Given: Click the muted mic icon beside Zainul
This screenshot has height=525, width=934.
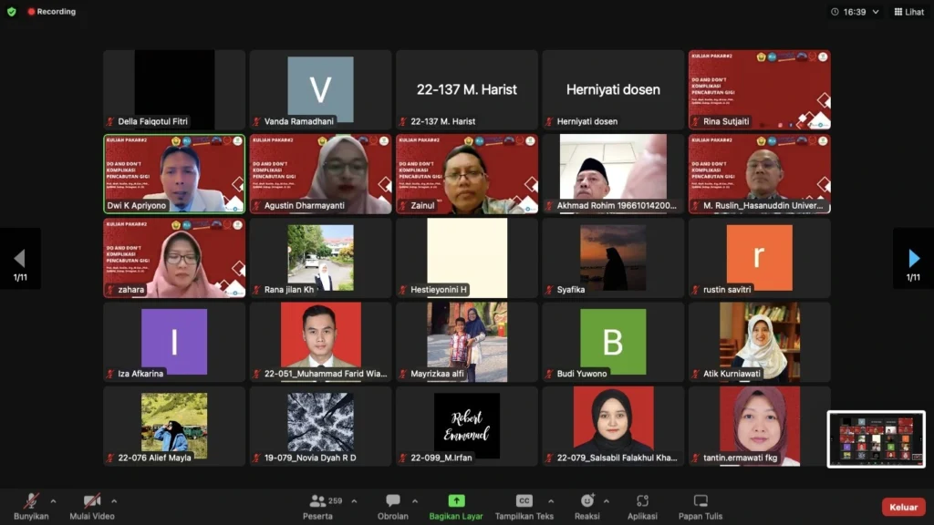Looking at the screenshot, I should (x=402, y=206).
